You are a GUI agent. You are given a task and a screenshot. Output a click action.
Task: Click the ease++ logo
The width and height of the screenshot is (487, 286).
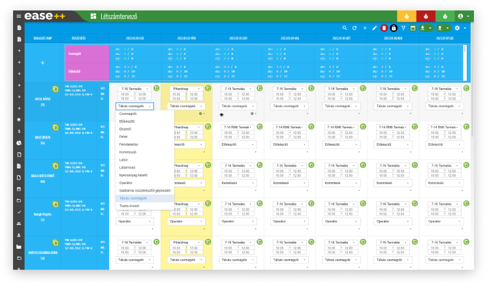(x=45, y=16)
